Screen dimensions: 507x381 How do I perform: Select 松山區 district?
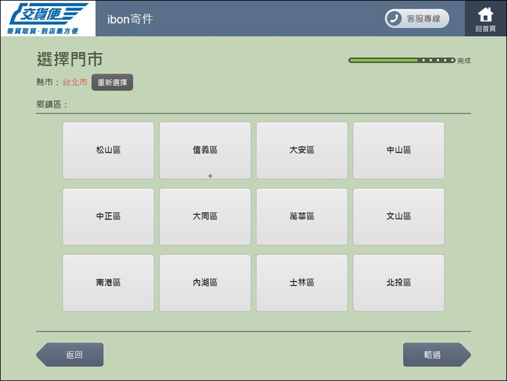pos(108,150)
